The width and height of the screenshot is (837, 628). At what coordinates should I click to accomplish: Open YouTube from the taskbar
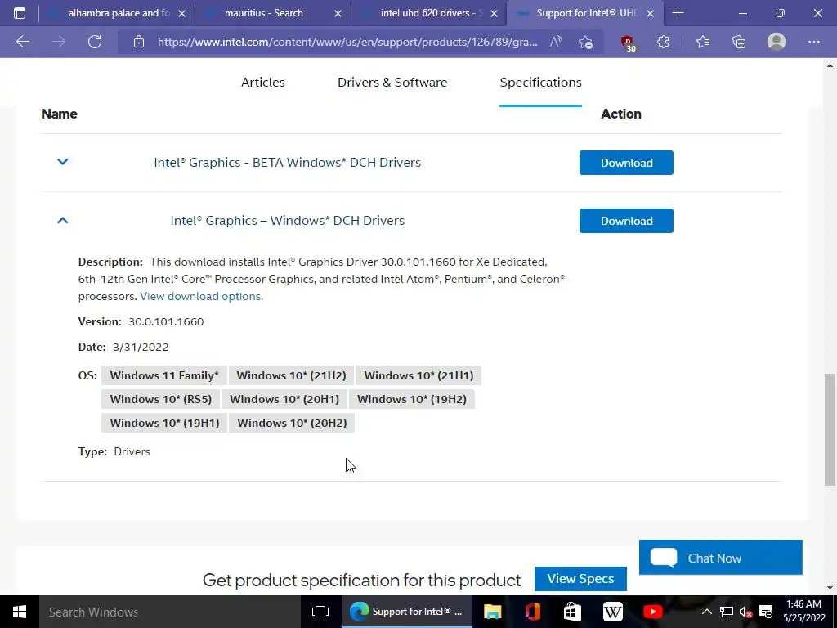[x=653, y=612]
